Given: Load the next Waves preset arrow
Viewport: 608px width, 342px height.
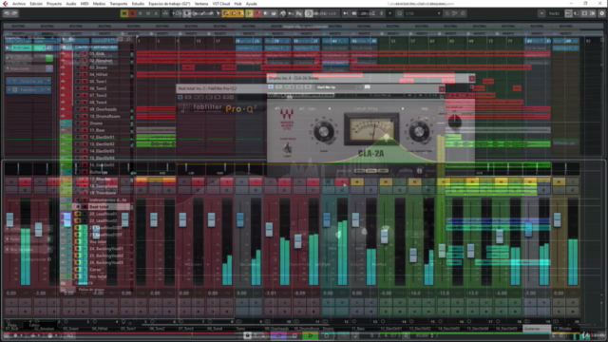Looking at the screenshot, I should (403, 108).
